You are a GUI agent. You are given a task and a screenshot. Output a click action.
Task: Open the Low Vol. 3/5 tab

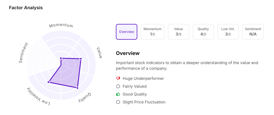(x=228, y=32)
